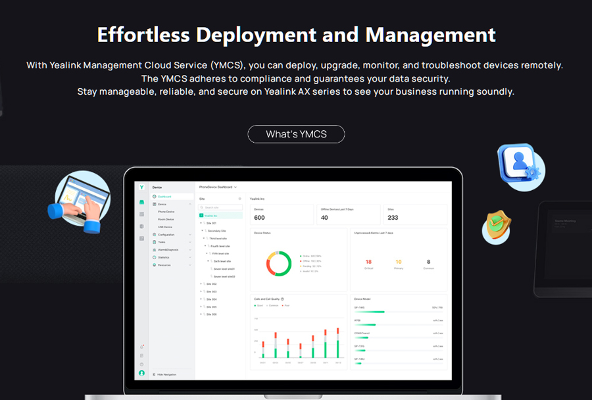Image resolution: width=592 pixels, height=400 pixels.
Task: Select the green device icon in sidebar rail
Action: [x=141, y=203]
